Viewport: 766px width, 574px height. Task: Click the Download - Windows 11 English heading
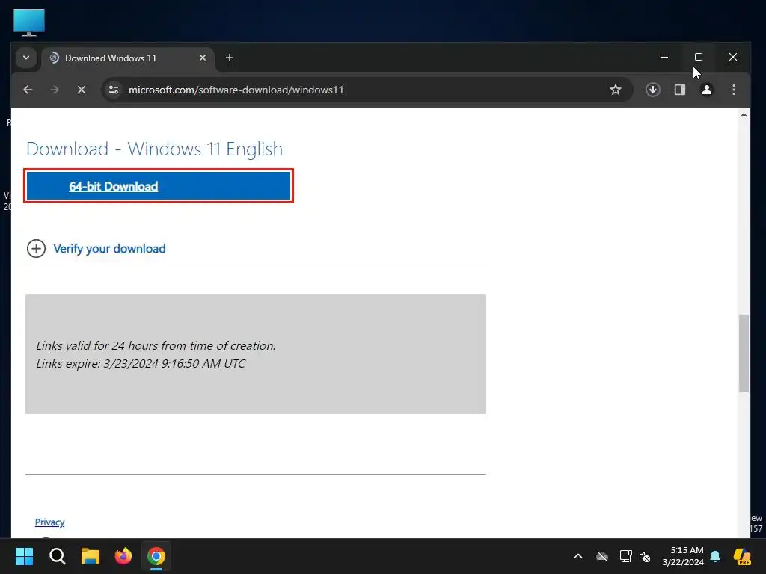(154, 149)
